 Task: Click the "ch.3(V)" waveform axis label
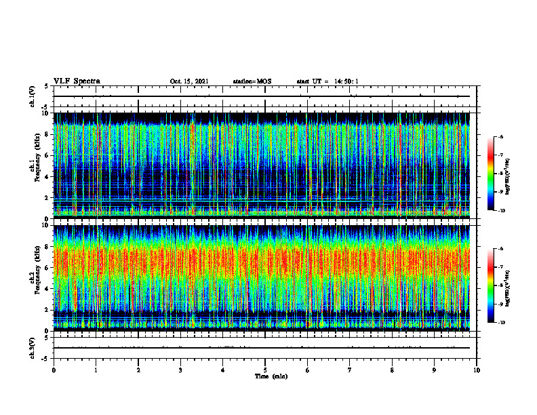click(x=32, y=348)
